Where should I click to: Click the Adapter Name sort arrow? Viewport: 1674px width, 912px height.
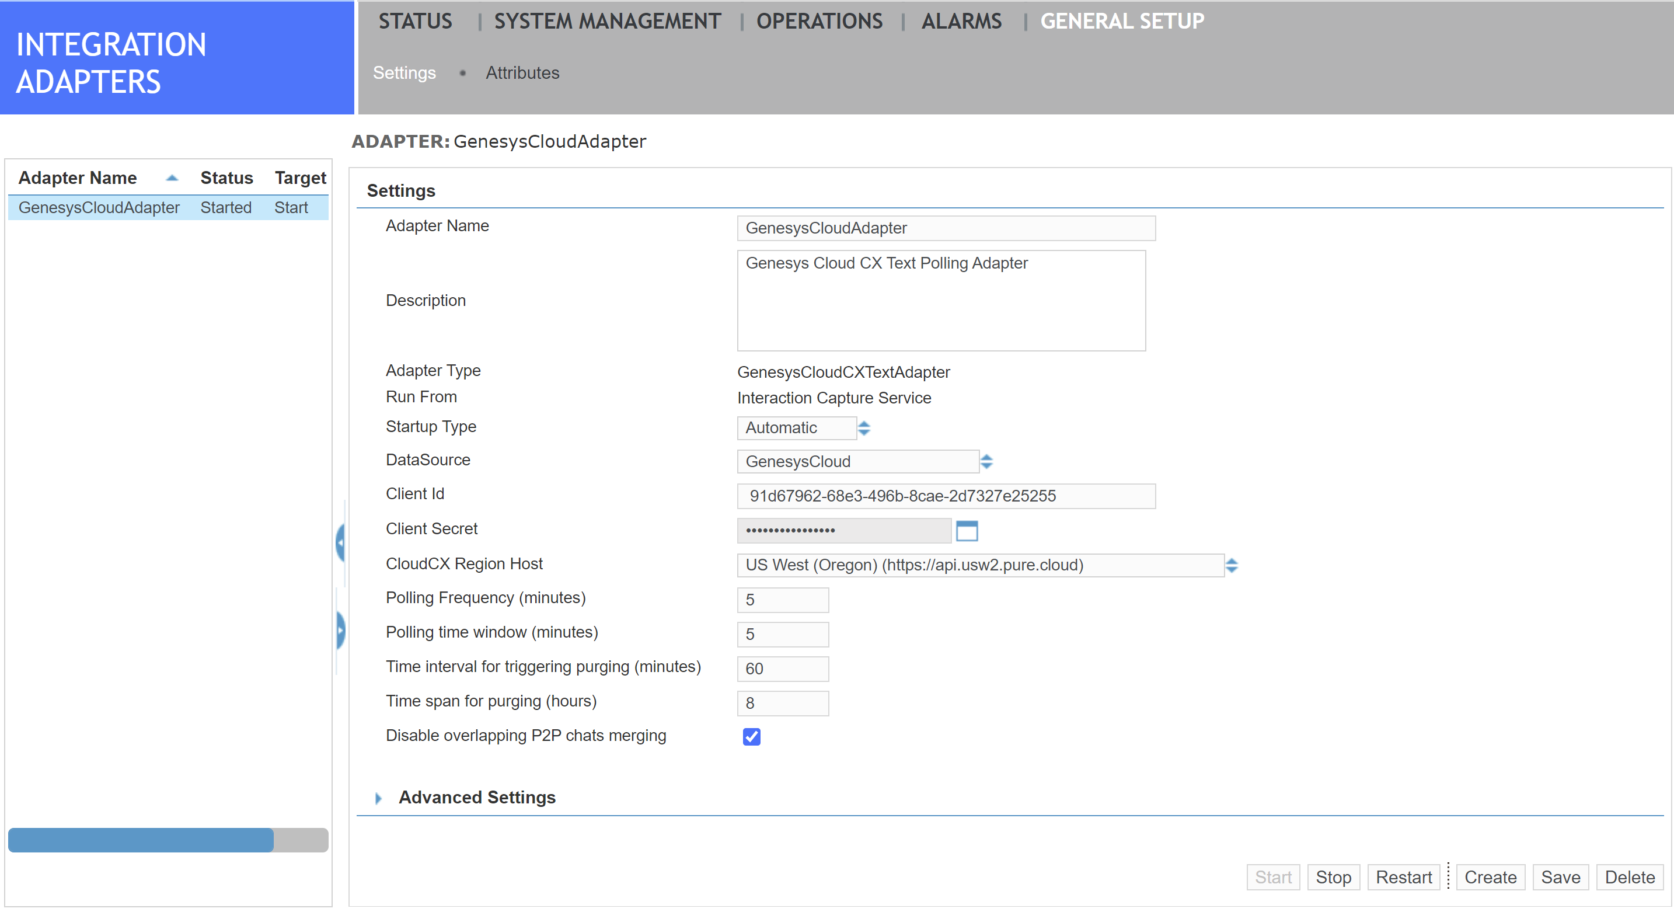point(172,177)
